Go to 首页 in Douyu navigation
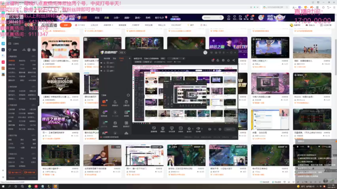The height and width of the screenshot is (189, 337). coord(97,18)
